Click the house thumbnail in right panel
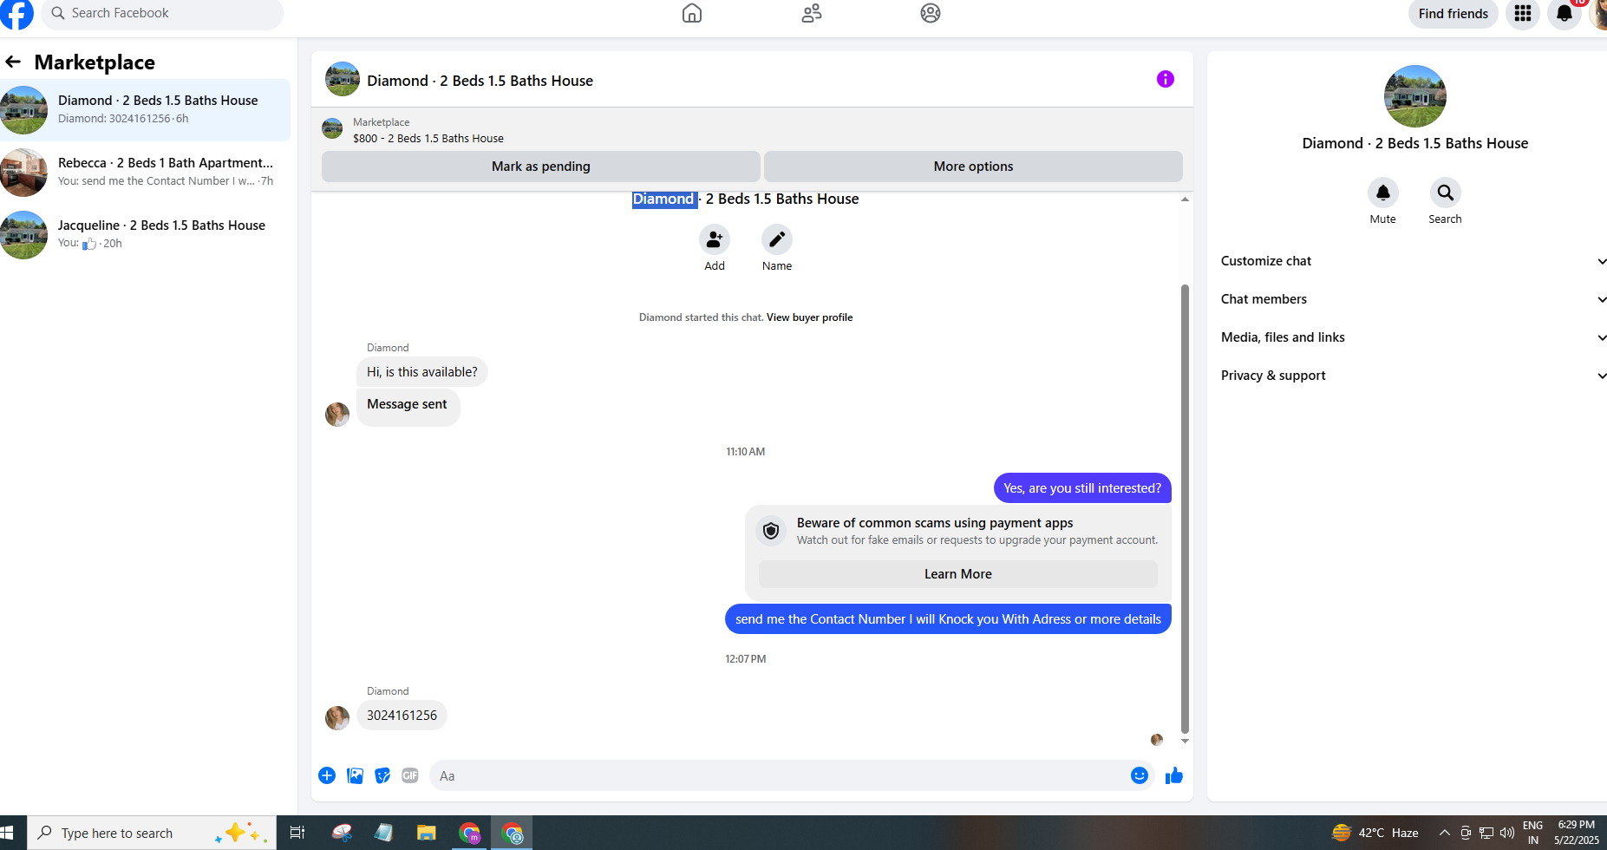This screenshot has width=1607, height=850. click(1415, 96)
